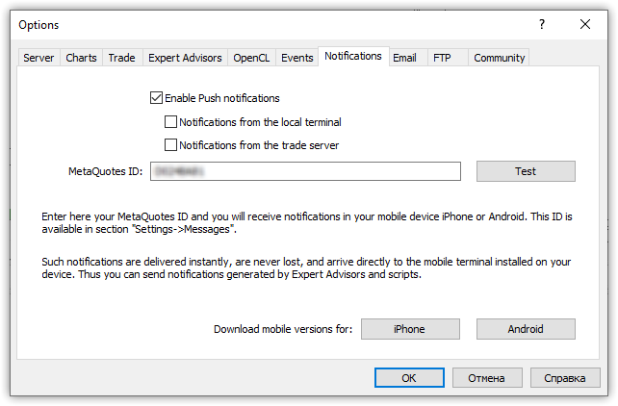Image resolution: width=618 pixels, height=406 pixels.
Task: Switch to the Server tab
Action: point(39,58)
